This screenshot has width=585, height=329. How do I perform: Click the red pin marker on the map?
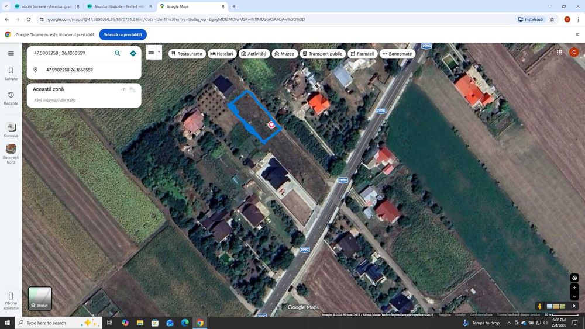click(271, 124)
